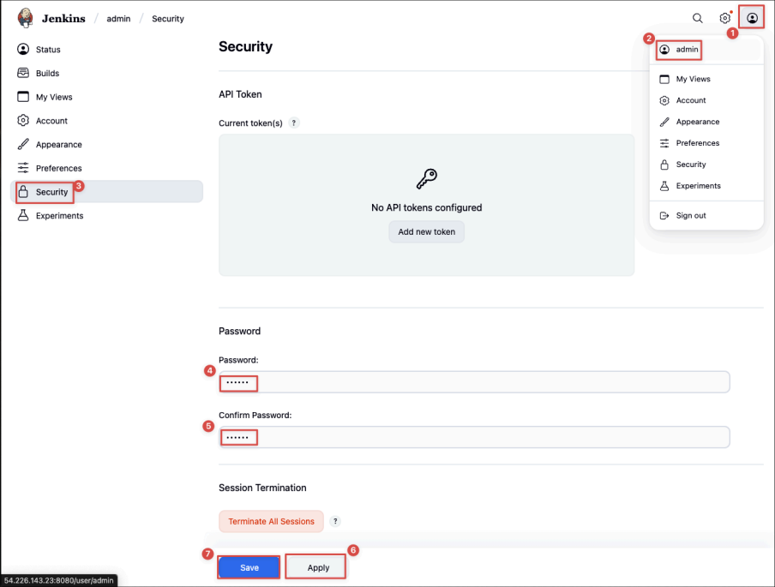Go to admin breadcrumb

coord(118,19)
